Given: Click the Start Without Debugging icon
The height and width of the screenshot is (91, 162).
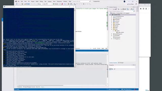Looking at the screenshot, I should click(x=60, y=4).
